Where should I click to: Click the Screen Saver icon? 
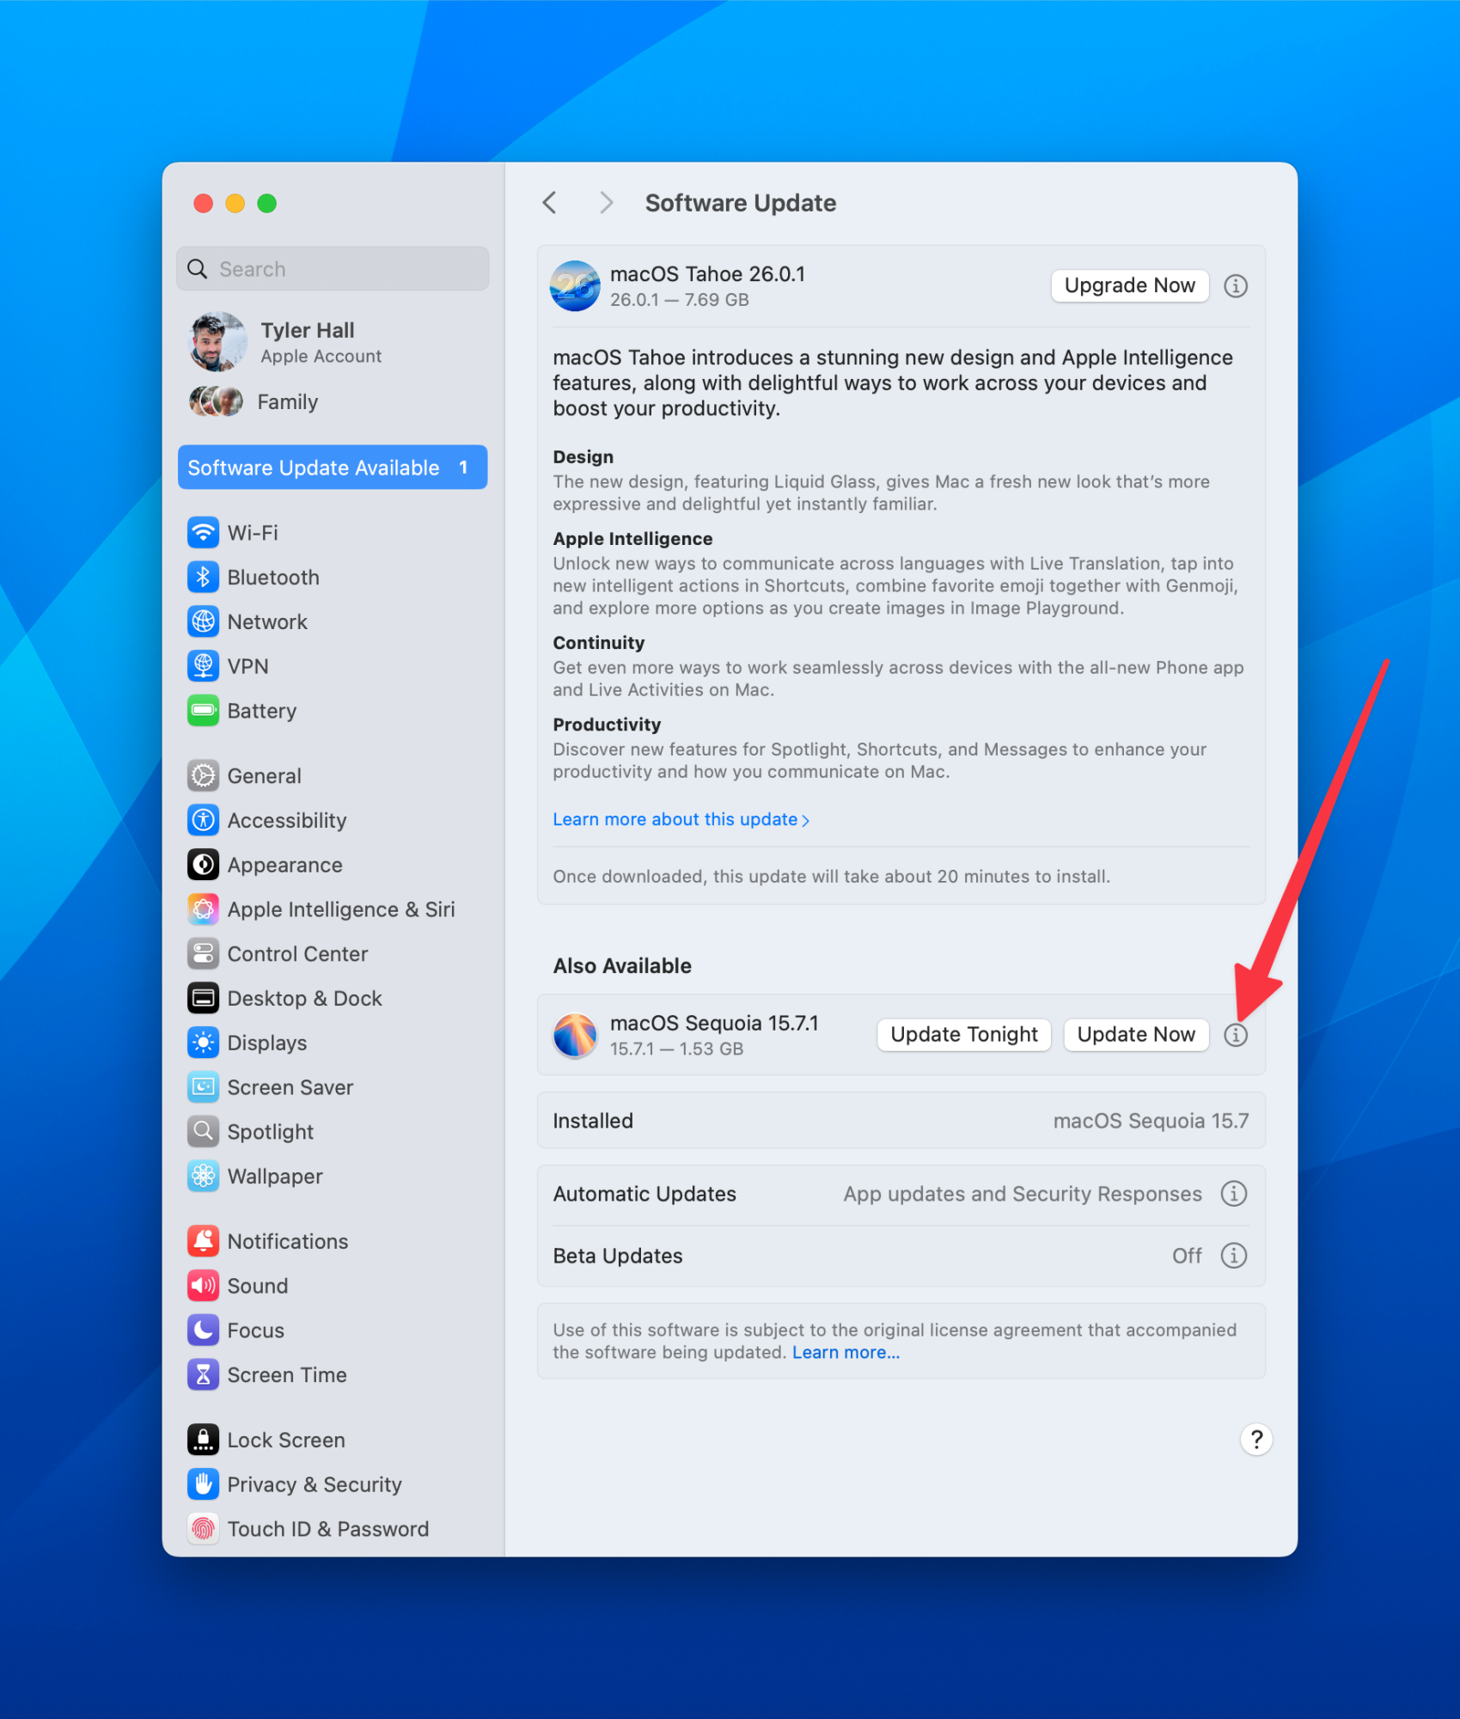[203, 1087]
